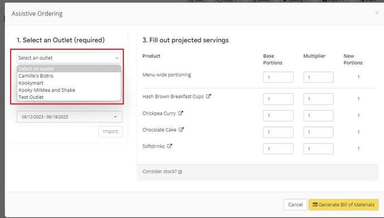
Task: Focus Hash Brown Breakfast Cups Multiplier field
Action: [318, 99]
